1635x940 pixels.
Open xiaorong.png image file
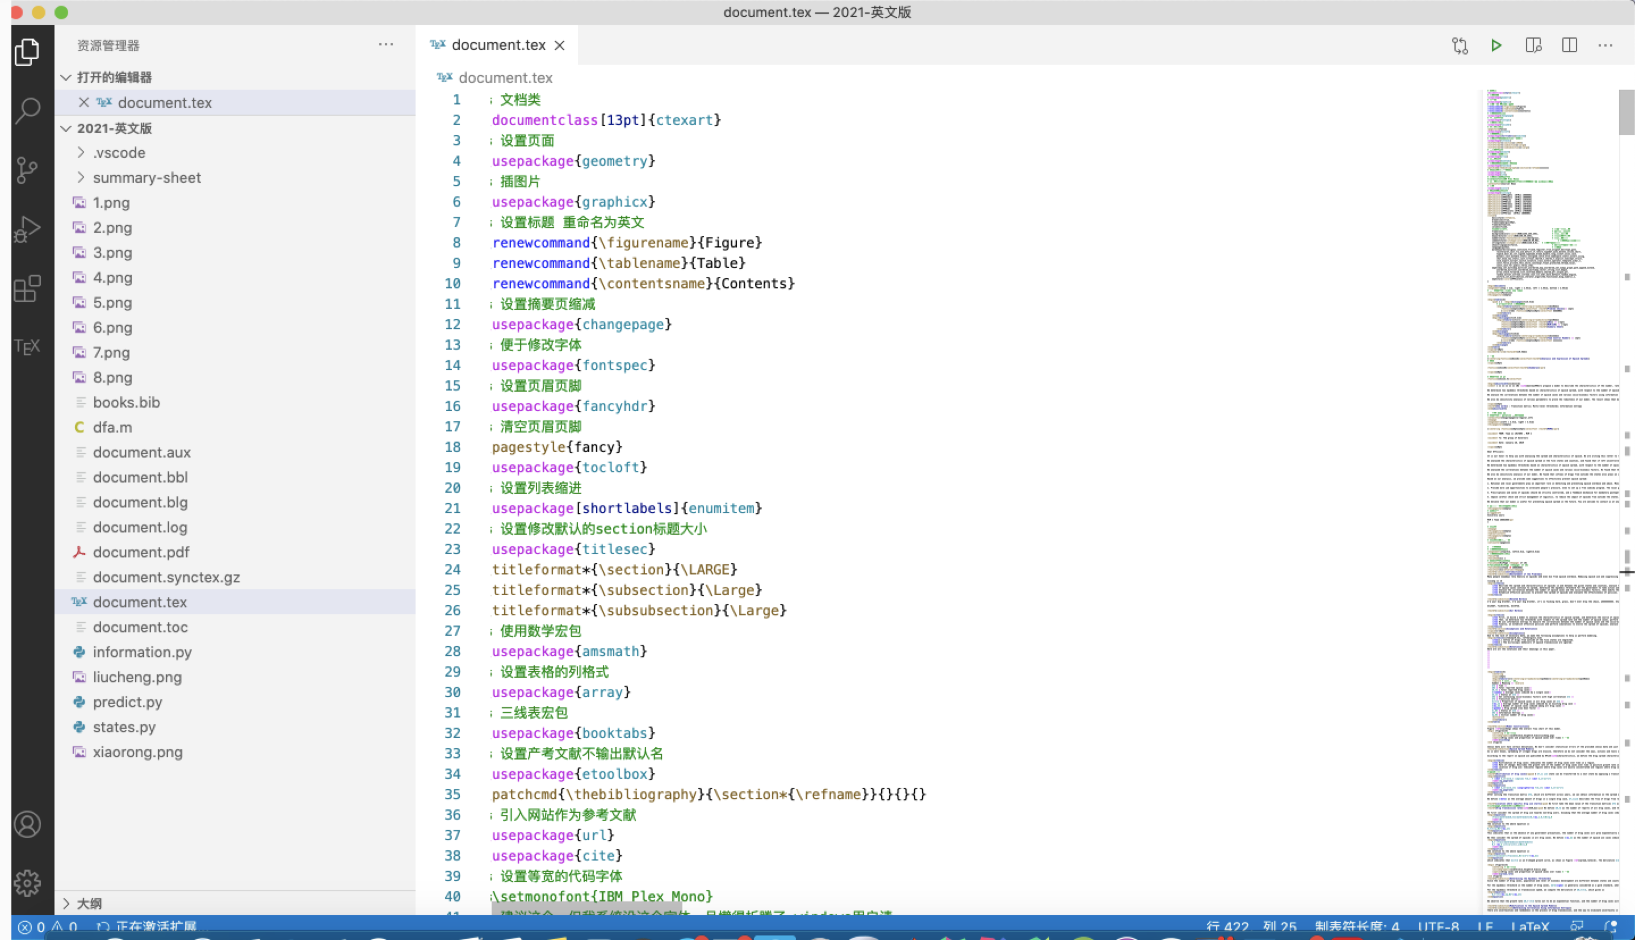pyautogui.click(x=235, y=752)
